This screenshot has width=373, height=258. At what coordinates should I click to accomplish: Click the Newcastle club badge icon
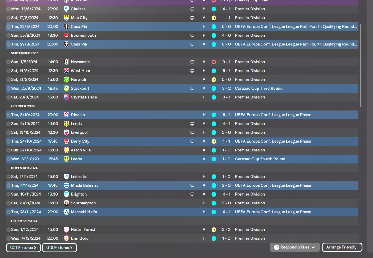[66, 62]
